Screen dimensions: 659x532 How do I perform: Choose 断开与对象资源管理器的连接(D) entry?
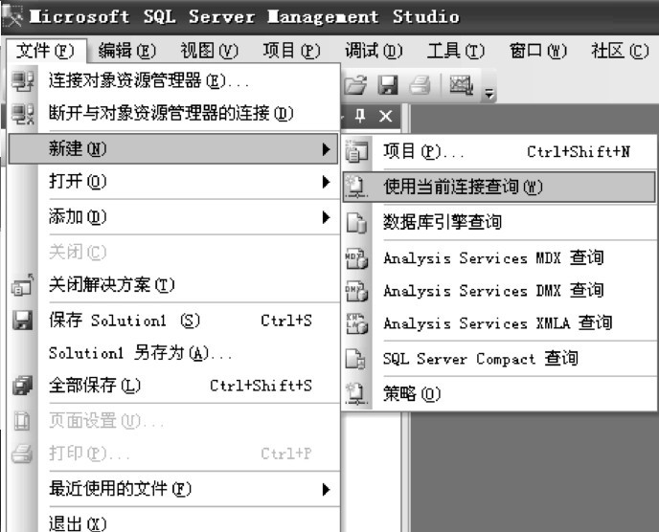[173, 114]
